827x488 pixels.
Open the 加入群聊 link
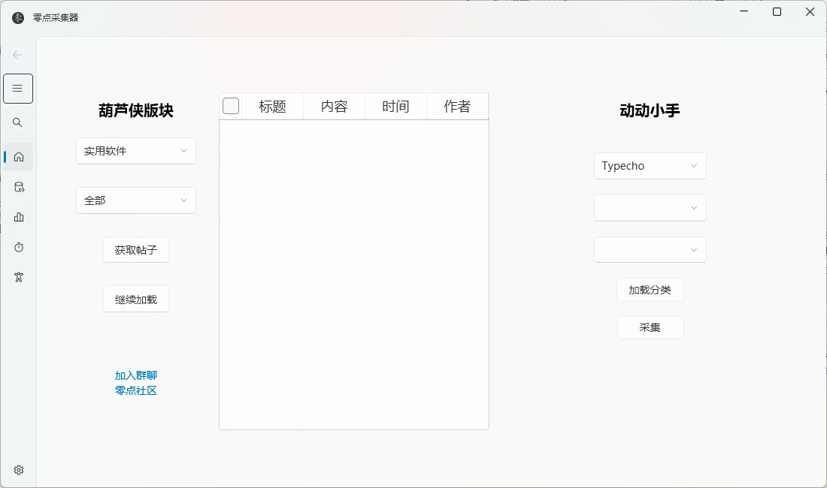[x=136, y=375]
